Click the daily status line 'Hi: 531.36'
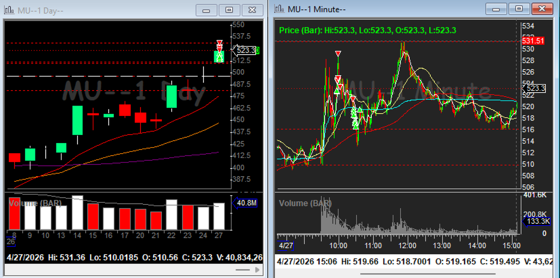Viewport: 560px width, 278px height. coord(67,257)
